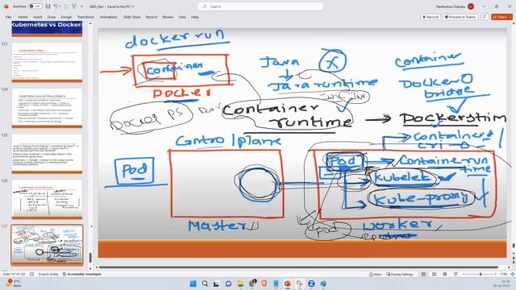Click the clock and date on taskbar

[x=501, y=284]
